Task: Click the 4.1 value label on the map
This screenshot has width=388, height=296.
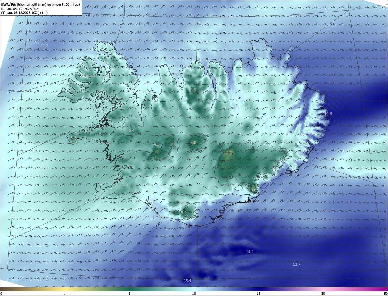Action: pyautogui.click(x=156, y=144)
